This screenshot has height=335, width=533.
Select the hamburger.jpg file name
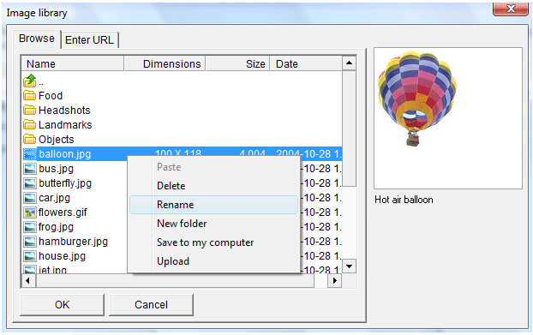tap(73, 242)
